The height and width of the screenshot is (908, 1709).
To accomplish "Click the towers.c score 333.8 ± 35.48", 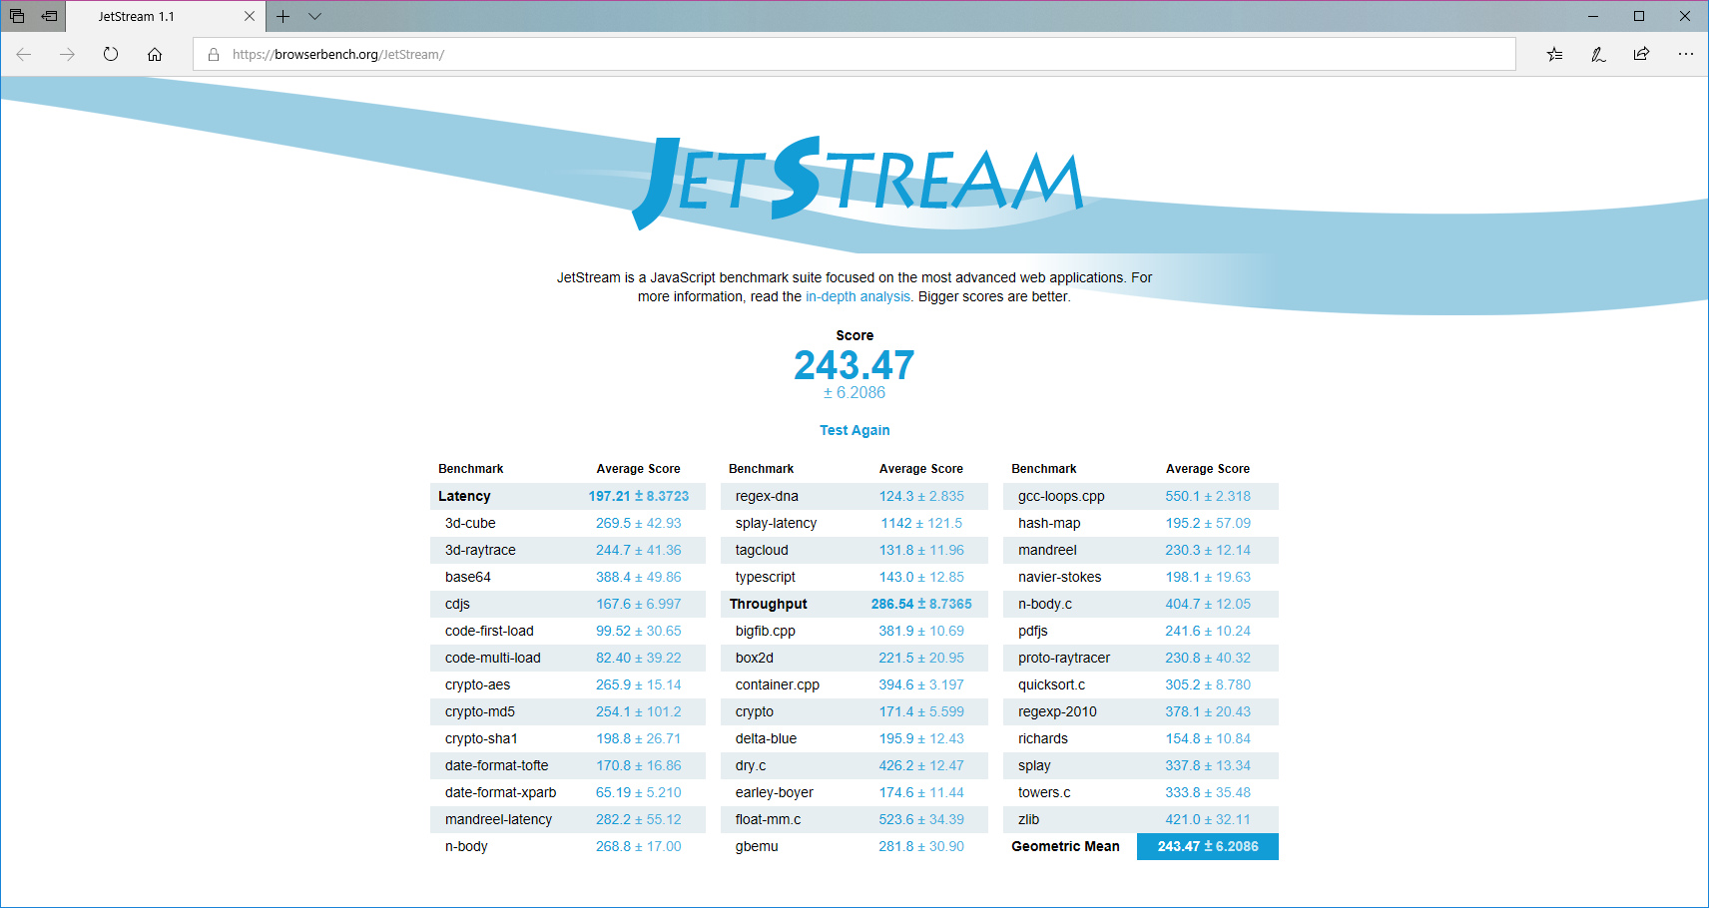I will 1208,792.
